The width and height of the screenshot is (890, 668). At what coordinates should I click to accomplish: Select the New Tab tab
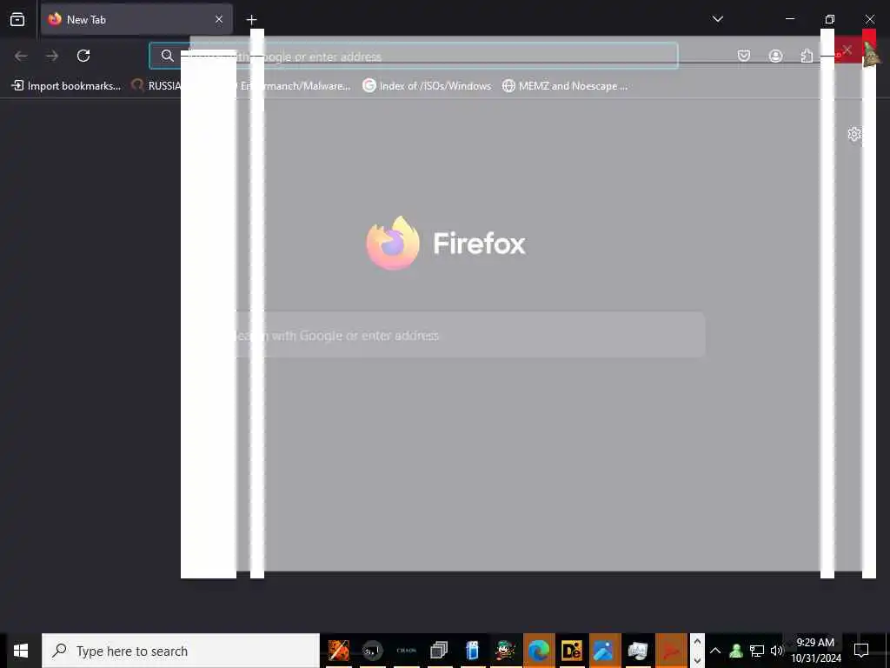(136, 19)
